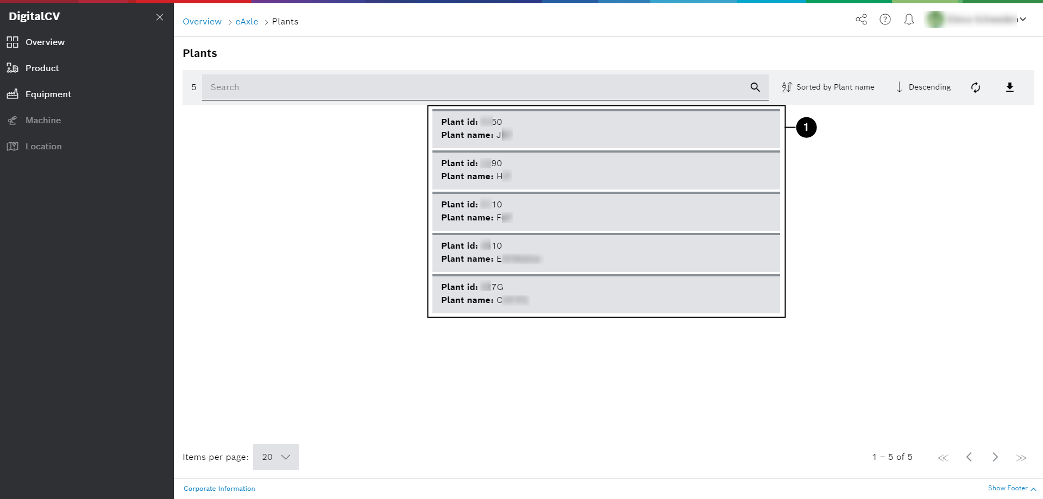The height and width of the screenshot is (499, 1043).
Task: Click eAxle breadcrumb link
Action: pos(247,22)
